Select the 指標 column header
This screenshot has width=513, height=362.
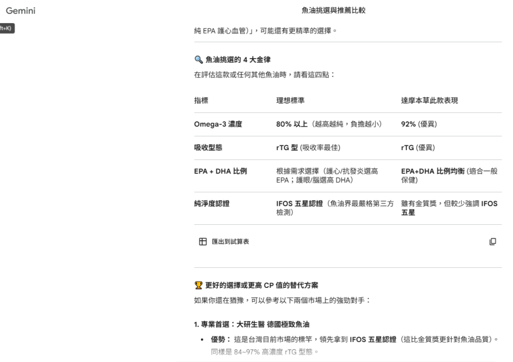click(x=201, y=101)
